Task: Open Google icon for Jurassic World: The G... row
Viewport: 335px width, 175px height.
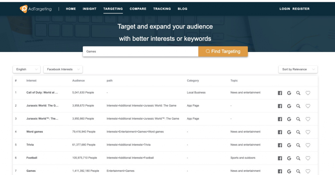Action: coord(289,106)
